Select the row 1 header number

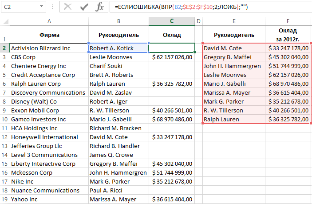click(x=4, y=35)
